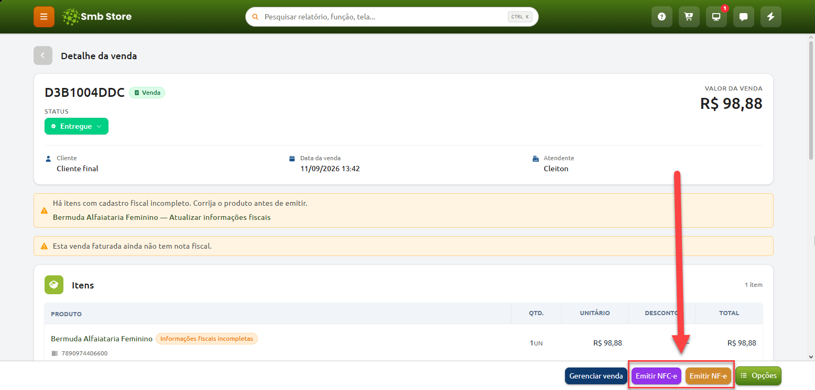Go back using the arrow beside Detalhe da venda
815x390 pixels.
tap(43, 55)
